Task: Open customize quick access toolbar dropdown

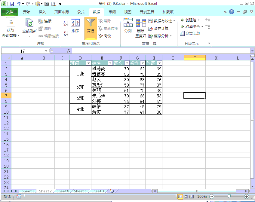Action: click(60, 4)
